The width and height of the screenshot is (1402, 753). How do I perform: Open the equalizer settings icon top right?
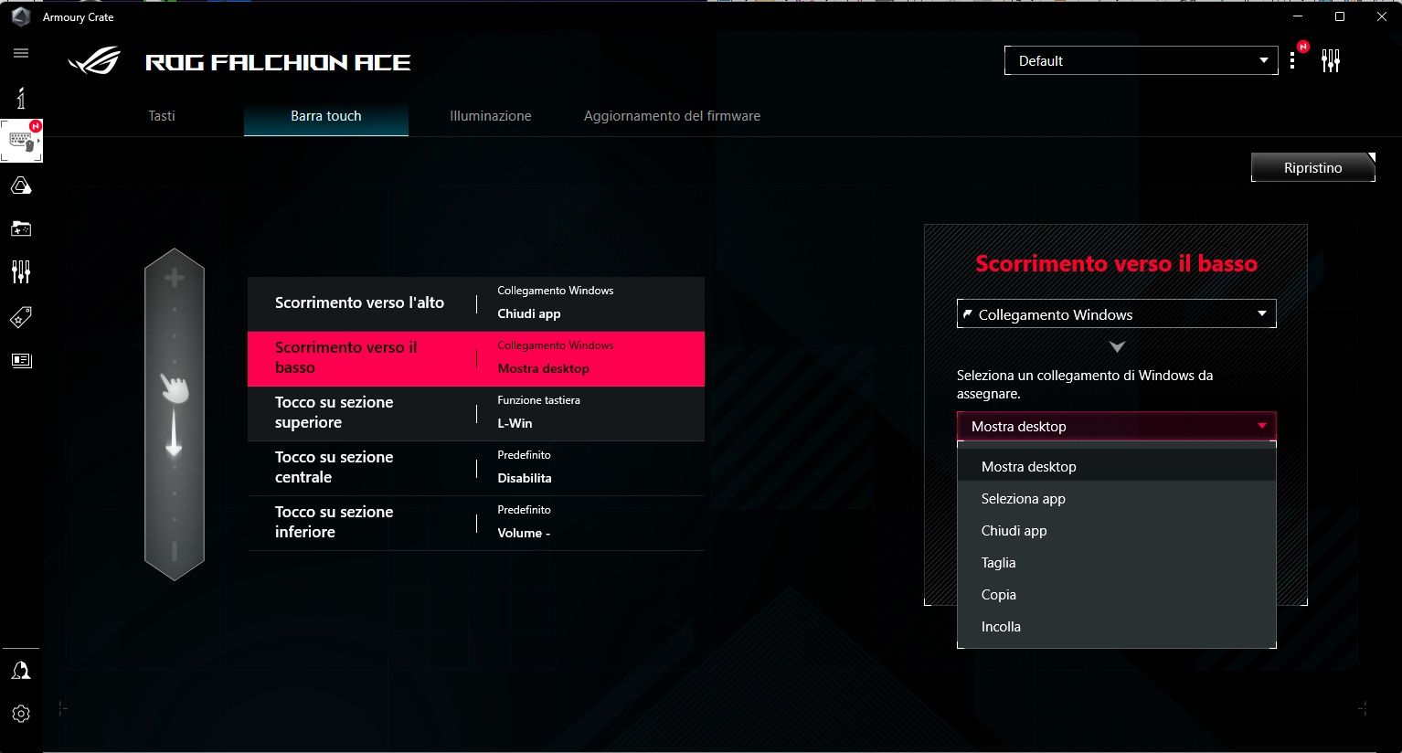[1331, 60]
